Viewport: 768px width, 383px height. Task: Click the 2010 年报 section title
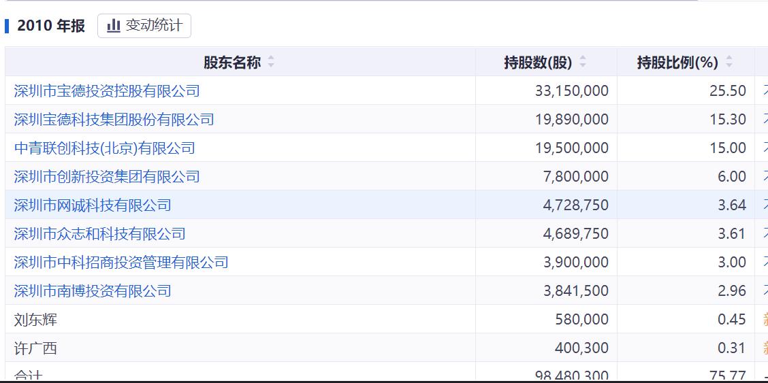[51, 25]
